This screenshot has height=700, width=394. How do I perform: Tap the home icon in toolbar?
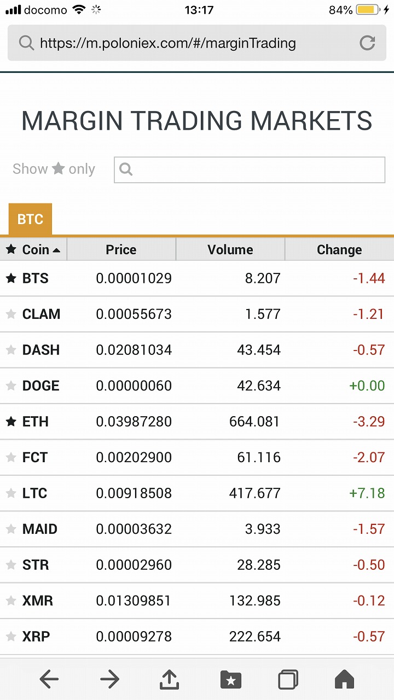pyautogui.click(x=344, y=679)
